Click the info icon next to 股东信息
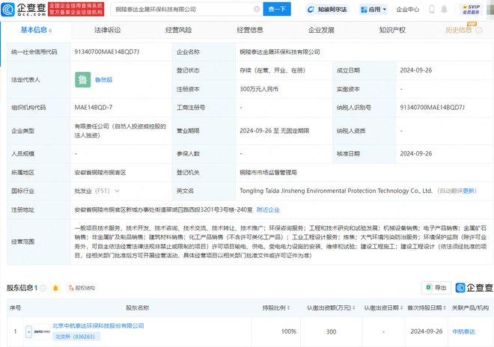The image size is (494, 347). (x=43, y=288)
